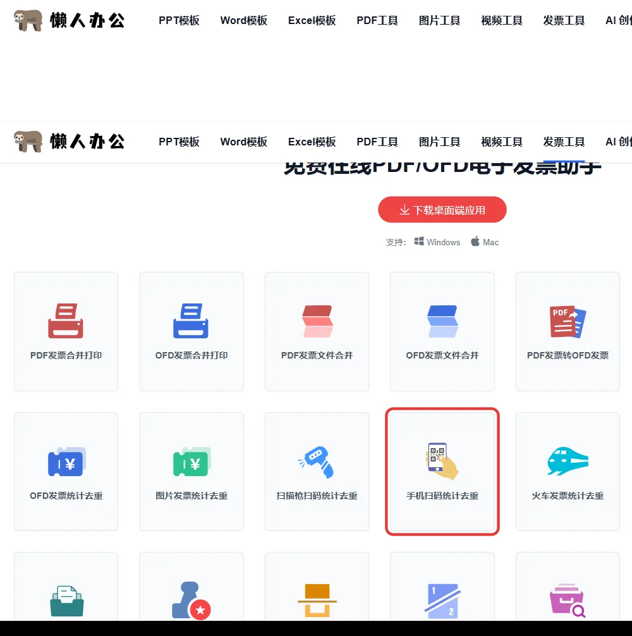Click the orange seal stamp icon
This screenshot has height=636, width=632.
point(317,601)
